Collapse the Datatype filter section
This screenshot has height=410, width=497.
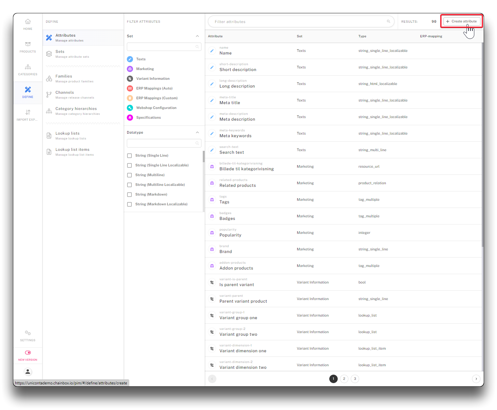pos(197,132)
